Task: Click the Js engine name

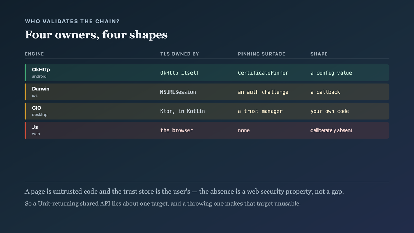Action: point(35,127)
